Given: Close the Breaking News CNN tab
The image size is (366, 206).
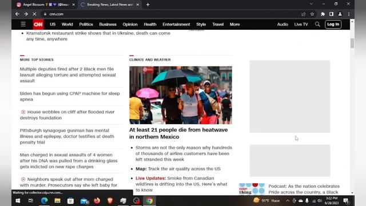Looking at the screenshot, I should pos(137,5).
